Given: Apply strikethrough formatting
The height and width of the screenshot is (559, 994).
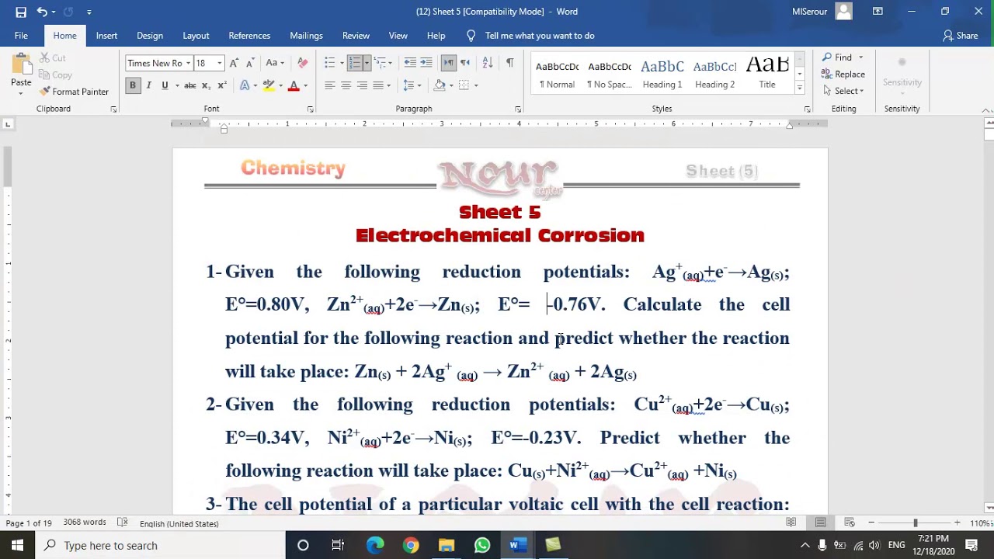Looking at the screenshot, I should tap(189, 85).
